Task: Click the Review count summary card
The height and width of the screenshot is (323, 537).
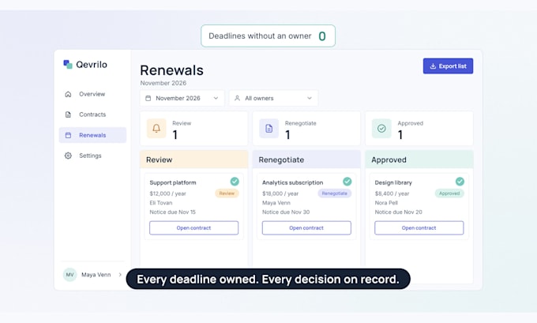Action: (x=193, y=129)
